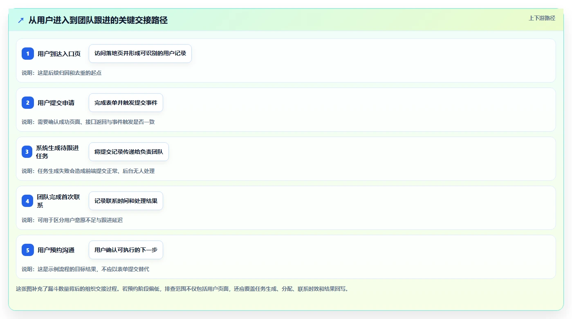Select step number badge 4
This screenshot has width=572, height=319.
[x=28, y=201]
